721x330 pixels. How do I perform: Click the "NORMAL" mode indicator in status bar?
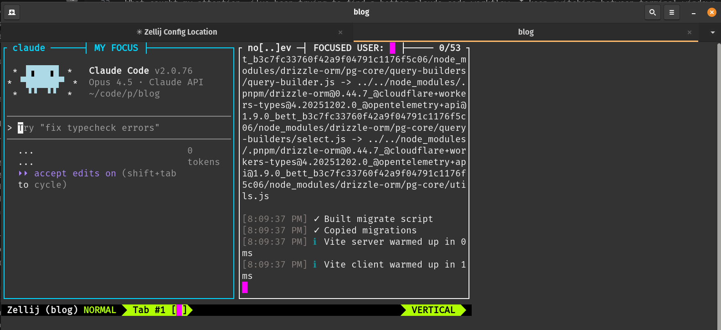coord(100,310)
